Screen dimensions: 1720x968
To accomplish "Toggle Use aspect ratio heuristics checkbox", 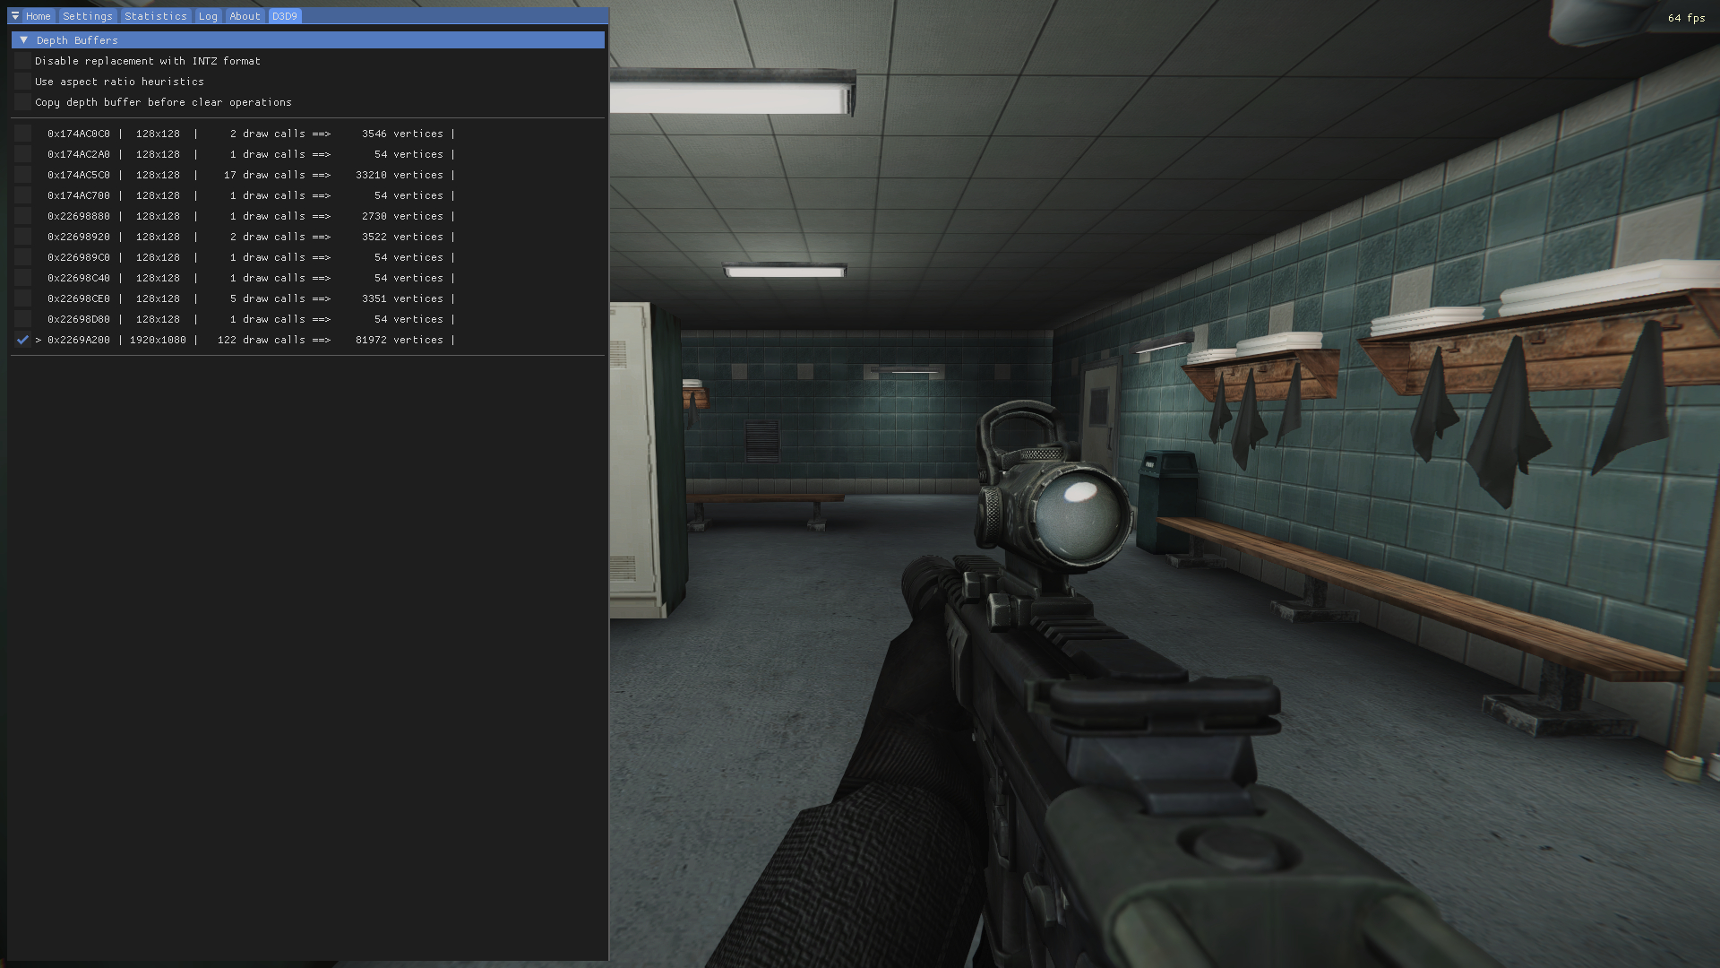I will point(22,82).
